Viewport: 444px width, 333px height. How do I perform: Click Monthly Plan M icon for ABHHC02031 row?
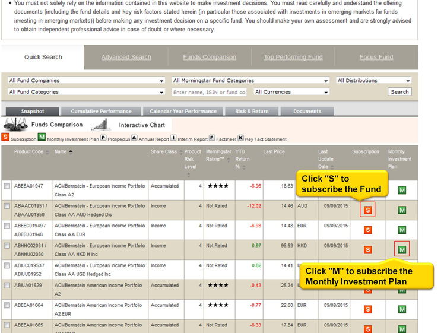coord(402,249)
